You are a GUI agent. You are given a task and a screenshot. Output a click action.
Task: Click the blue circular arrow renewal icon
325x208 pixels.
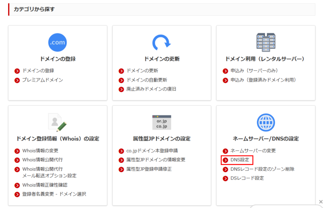point(161,42)
